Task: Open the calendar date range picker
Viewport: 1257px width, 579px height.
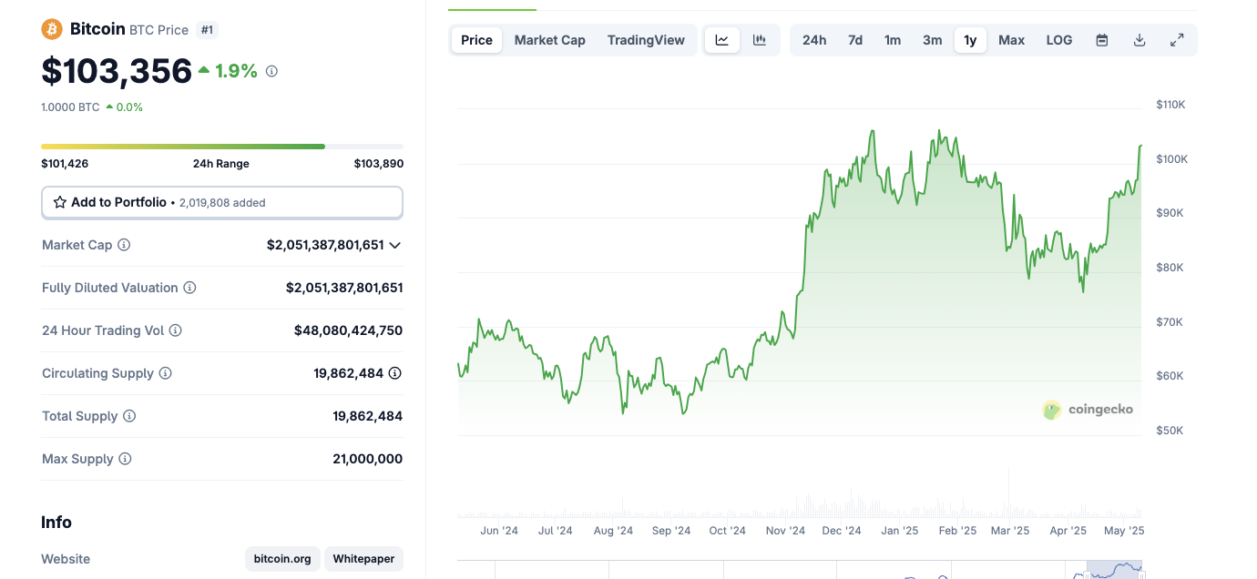Action: (x=1102, y=40)
